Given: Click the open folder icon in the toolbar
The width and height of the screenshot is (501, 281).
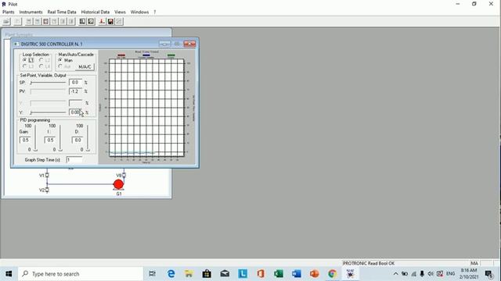Looking at the screenshot, I should [x=6, y=21].
